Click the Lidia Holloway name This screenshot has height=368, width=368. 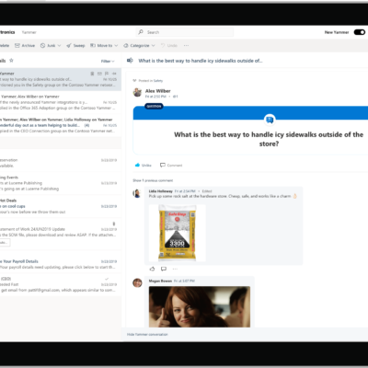tap(161, 191)
